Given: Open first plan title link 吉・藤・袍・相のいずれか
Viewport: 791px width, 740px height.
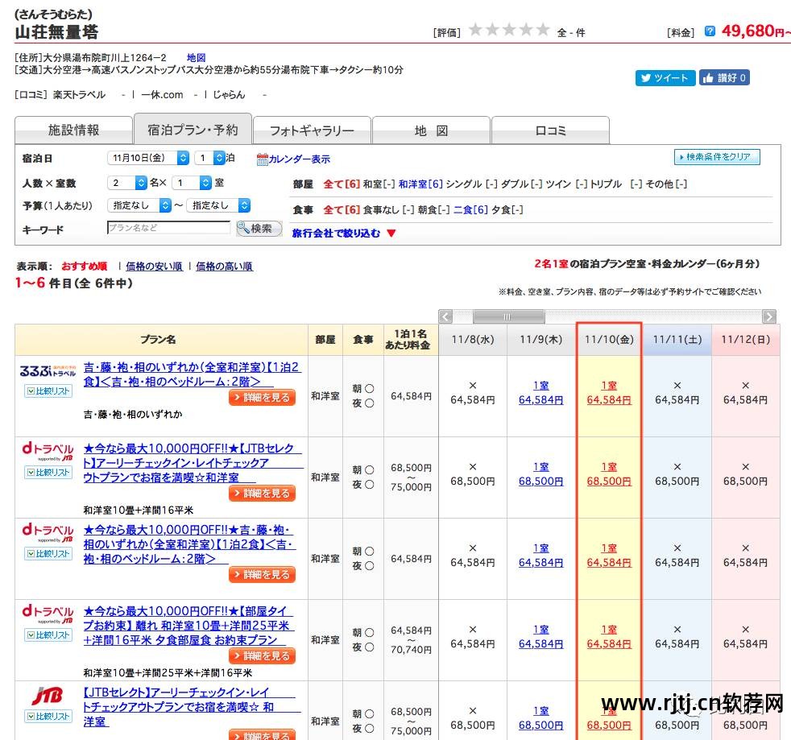Looking at the screenshot, I should coord(193,374).
